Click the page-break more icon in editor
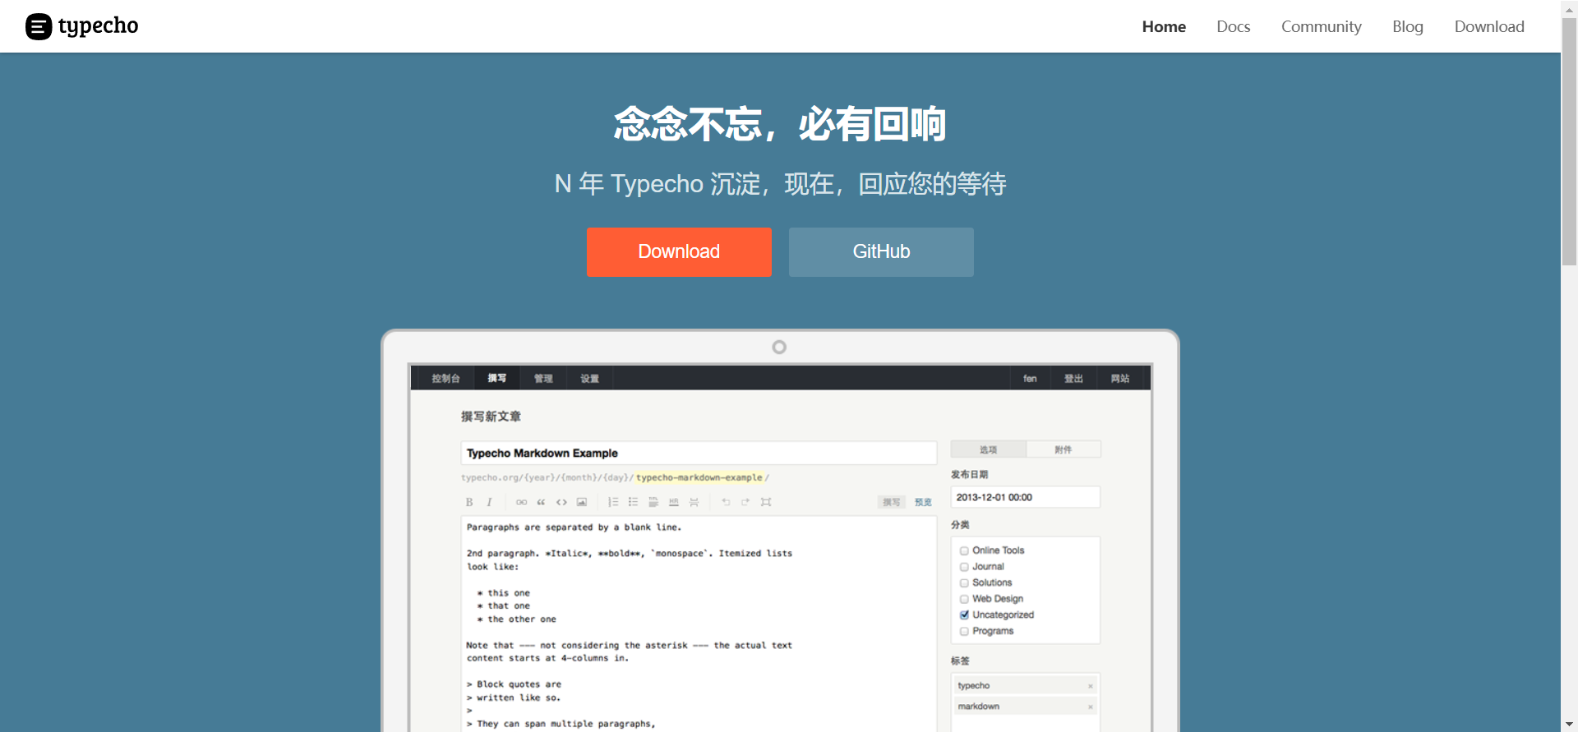The width and height of the screenshot is (1578, 732). (694, 502)
